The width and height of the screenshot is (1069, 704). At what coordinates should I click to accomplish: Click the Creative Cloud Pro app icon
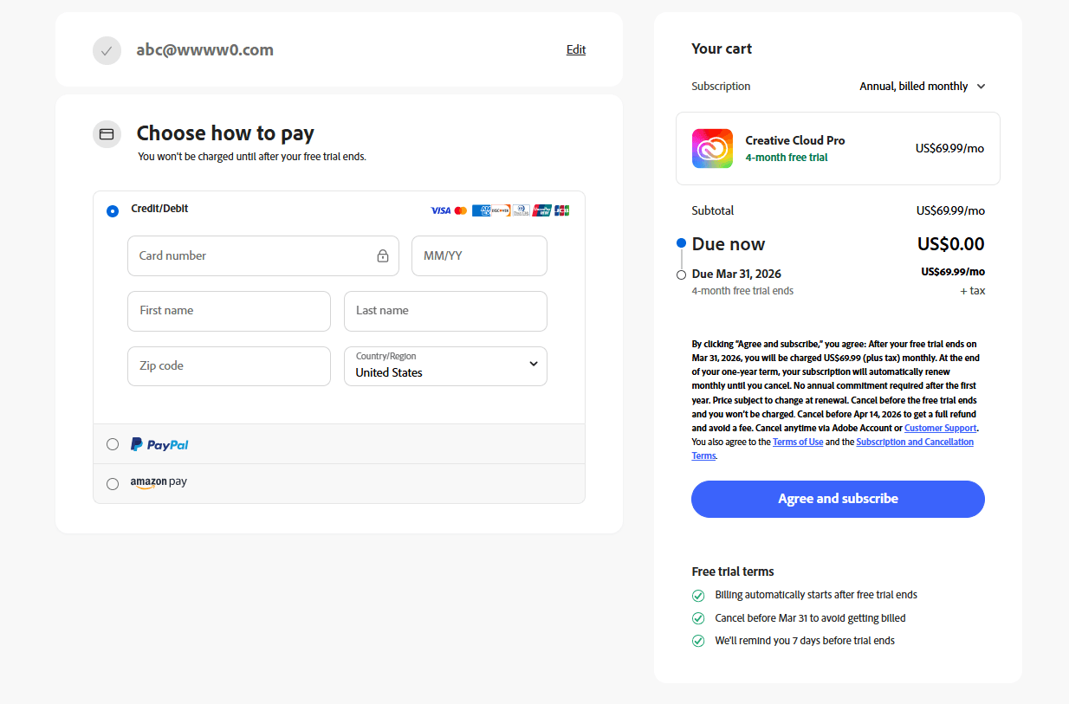tap(712, 148)
